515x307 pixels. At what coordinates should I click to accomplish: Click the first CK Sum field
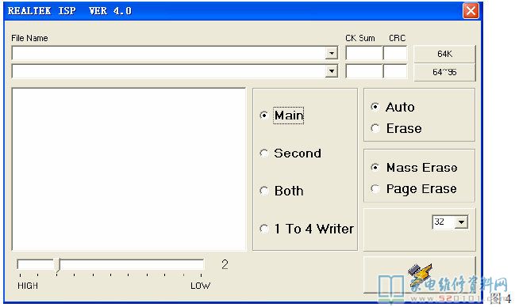coord(364,53)
